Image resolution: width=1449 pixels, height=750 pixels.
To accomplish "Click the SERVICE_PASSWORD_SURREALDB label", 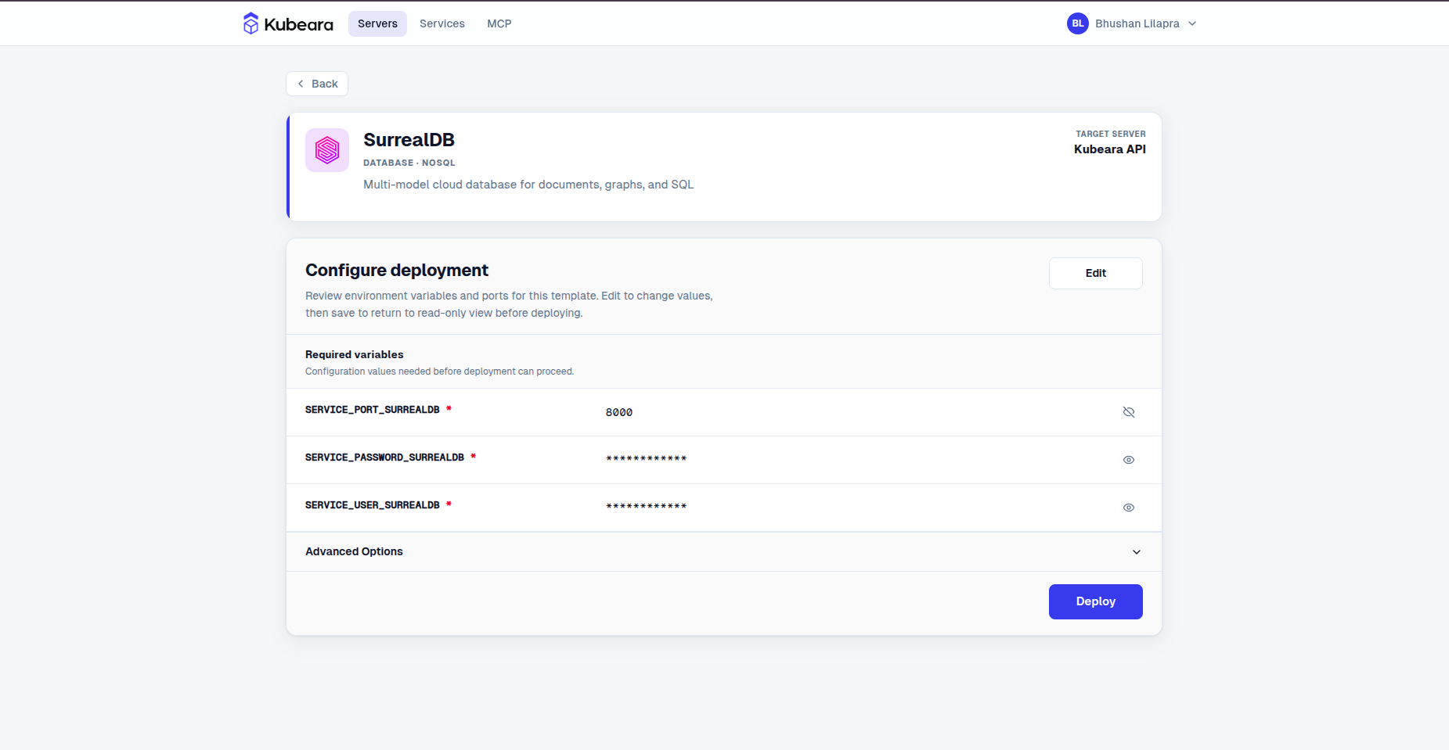I will point(384,458).
